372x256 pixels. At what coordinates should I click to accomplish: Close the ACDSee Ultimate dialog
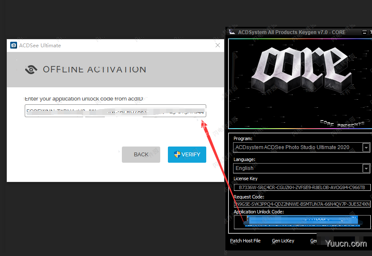(x=218, y=45)
